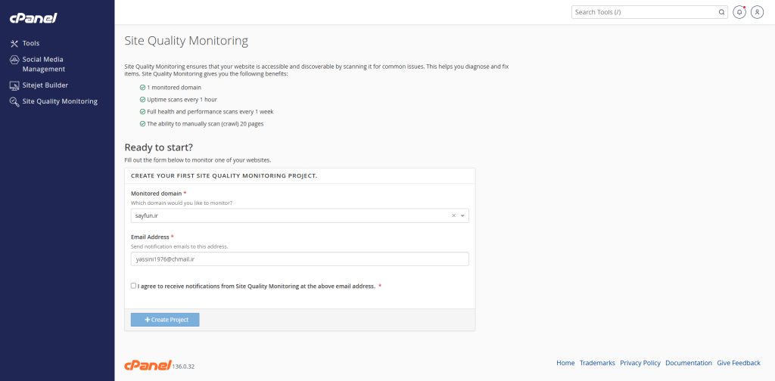This screenshot has width=775, height=381.
Task: Open Social Media Management in sidebar
Action: tap(43, 64)
